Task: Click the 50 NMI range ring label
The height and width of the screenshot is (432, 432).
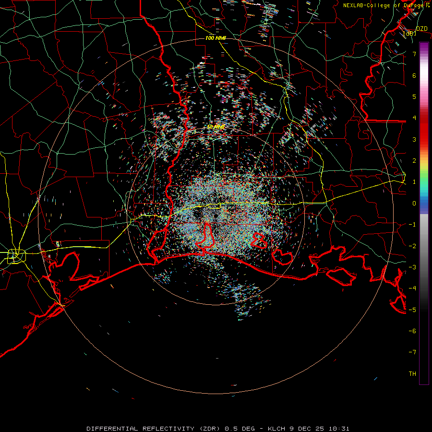Action: tap(216, 127)
